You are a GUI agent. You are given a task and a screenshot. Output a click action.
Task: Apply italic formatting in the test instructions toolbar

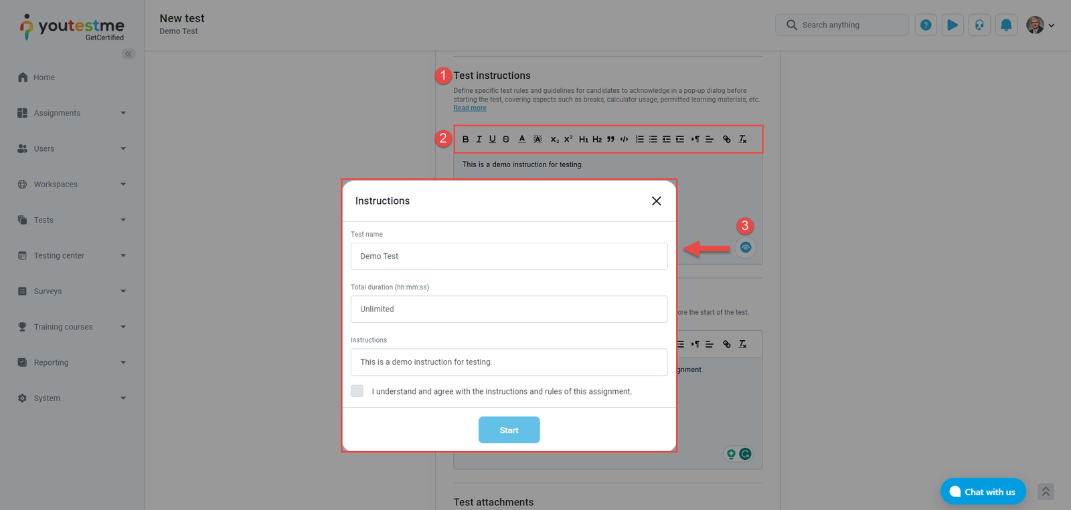coord(479,139)
